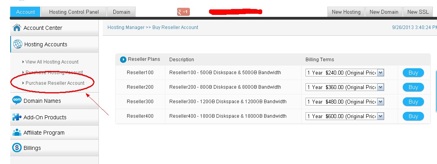Click the Billings dollar icon
437x164 pixels.
pos(17,148)
